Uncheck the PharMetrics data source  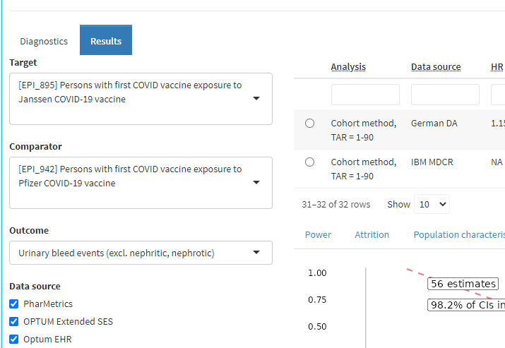tap(14, 304)
